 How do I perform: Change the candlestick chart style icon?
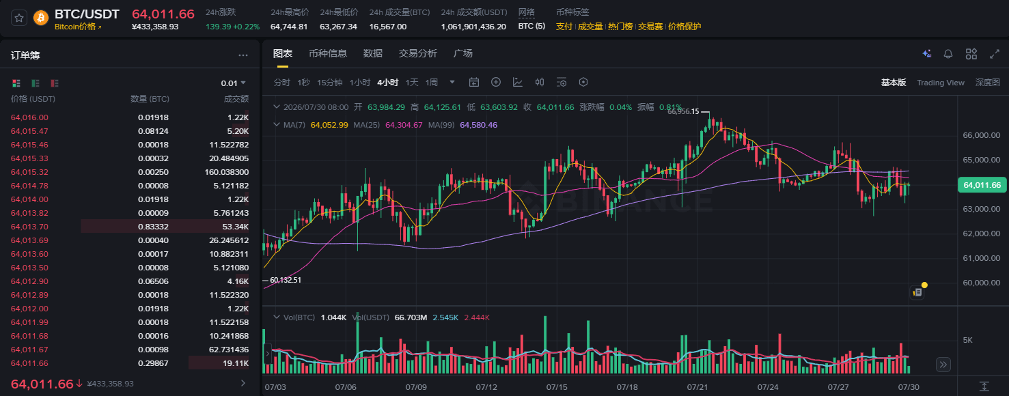pos(540,82)
